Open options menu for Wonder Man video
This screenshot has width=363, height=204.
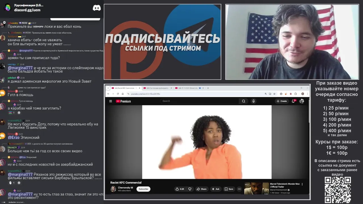click(x=302, y=184)
